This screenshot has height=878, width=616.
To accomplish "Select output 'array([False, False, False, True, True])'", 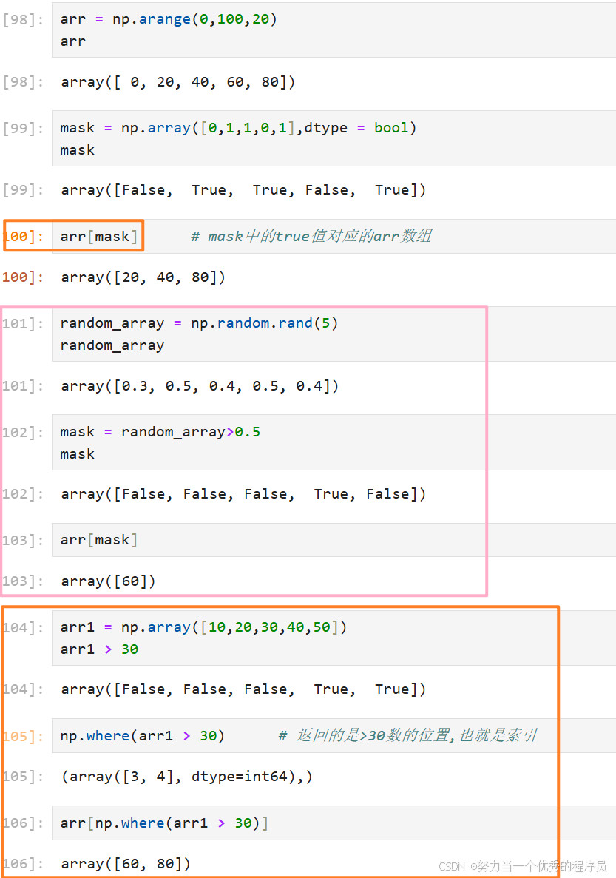I will (243, 690).
